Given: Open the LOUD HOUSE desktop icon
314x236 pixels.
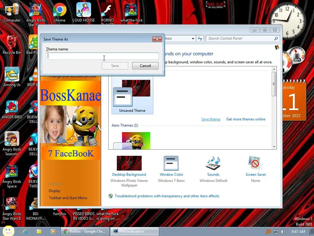Looking at the screenshot, I should pos(84,12).
